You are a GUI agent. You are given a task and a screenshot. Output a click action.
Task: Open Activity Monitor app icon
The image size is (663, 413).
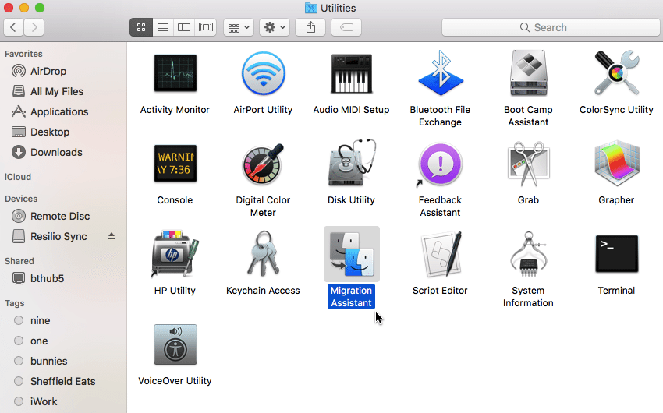[175, 73]
